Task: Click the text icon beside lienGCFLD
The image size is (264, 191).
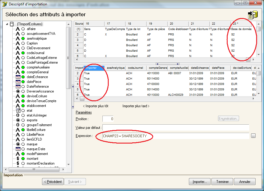Action: [x=18, y=139]
